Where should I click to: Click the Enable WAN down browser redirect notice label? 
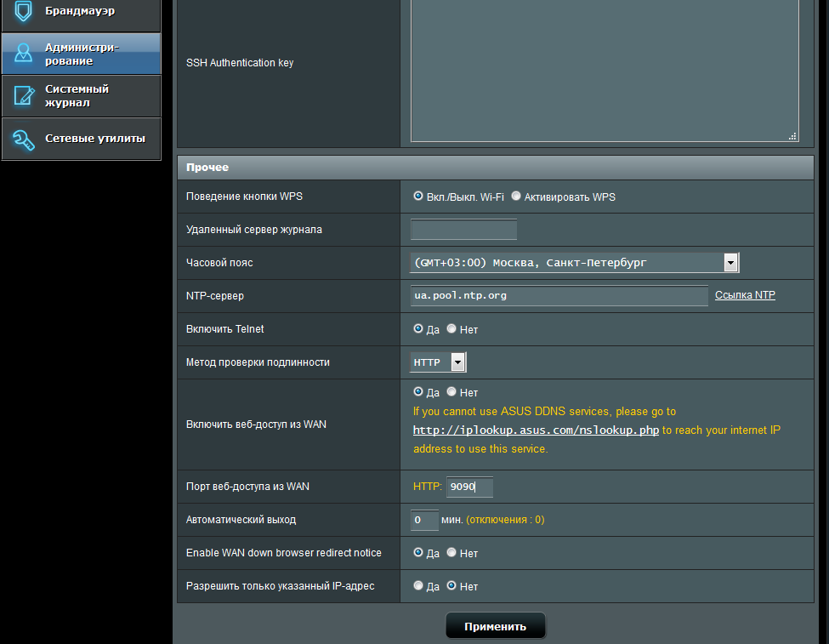pyautogui.click(x=283, y=552)
